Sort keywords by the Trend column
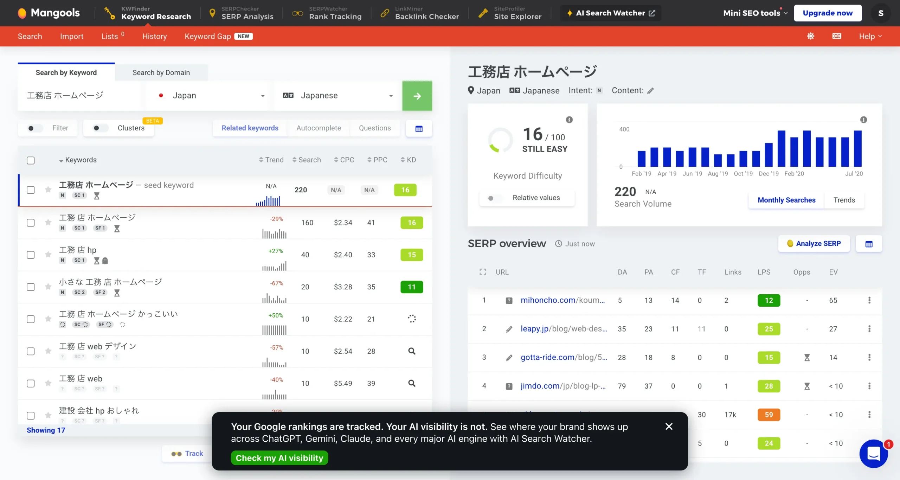 pos(271,160)
